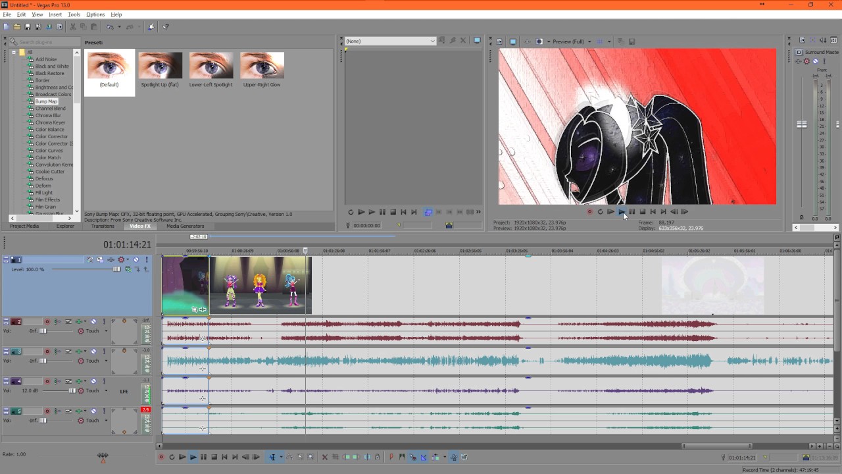This screenshot has height=474, width=842.
Task: Click the Cut scissors icon
Action: pyautogui.click(x=72, y=27)
